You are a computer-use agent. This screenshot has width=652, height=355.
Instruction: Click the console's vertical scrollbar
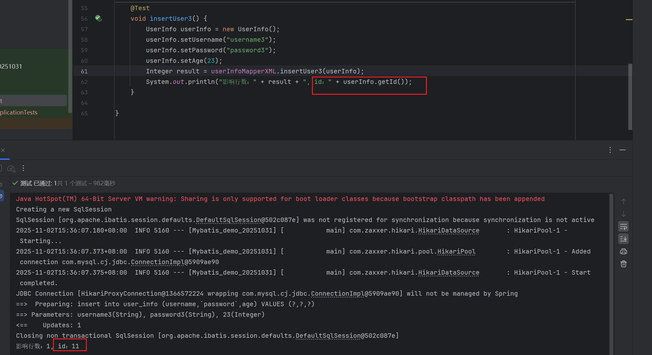pyautogui.click(x=611, y=274)
